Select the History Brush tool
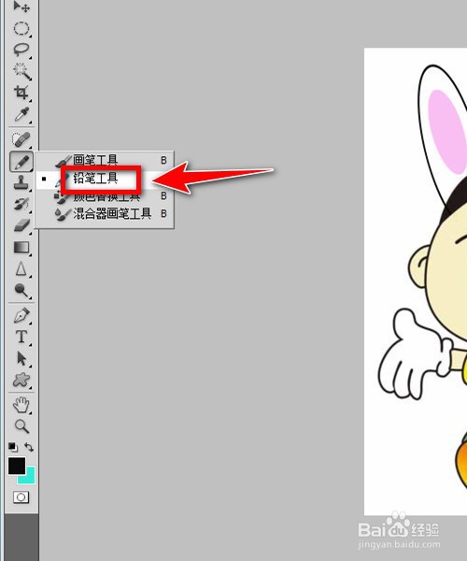The height and width of the screenshot is (561, 467). (x=21, y=204)
